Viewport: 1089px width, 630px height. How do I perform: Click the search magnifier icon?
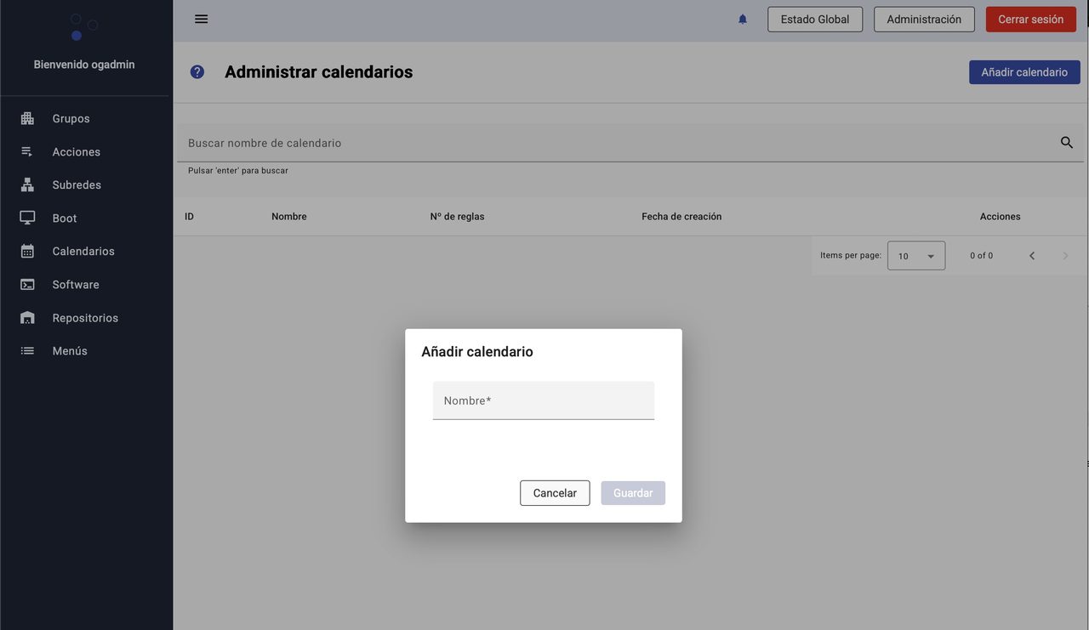(1066, 143)
